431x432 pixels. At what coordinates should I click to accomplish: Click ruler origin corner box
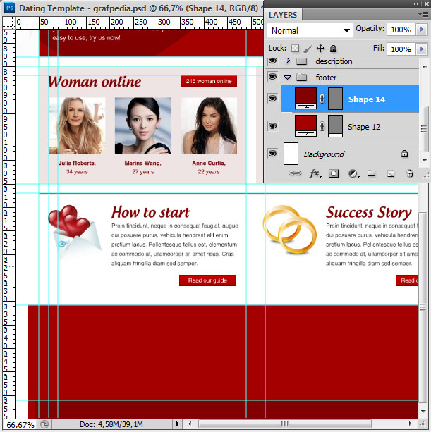(9, 23)
